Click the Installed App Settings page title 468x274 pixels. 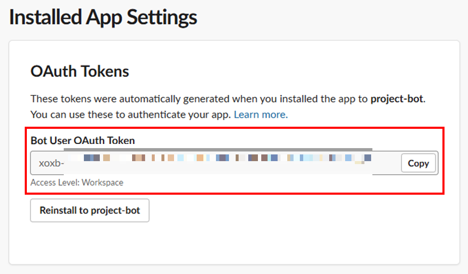click(x=103, y=17)
